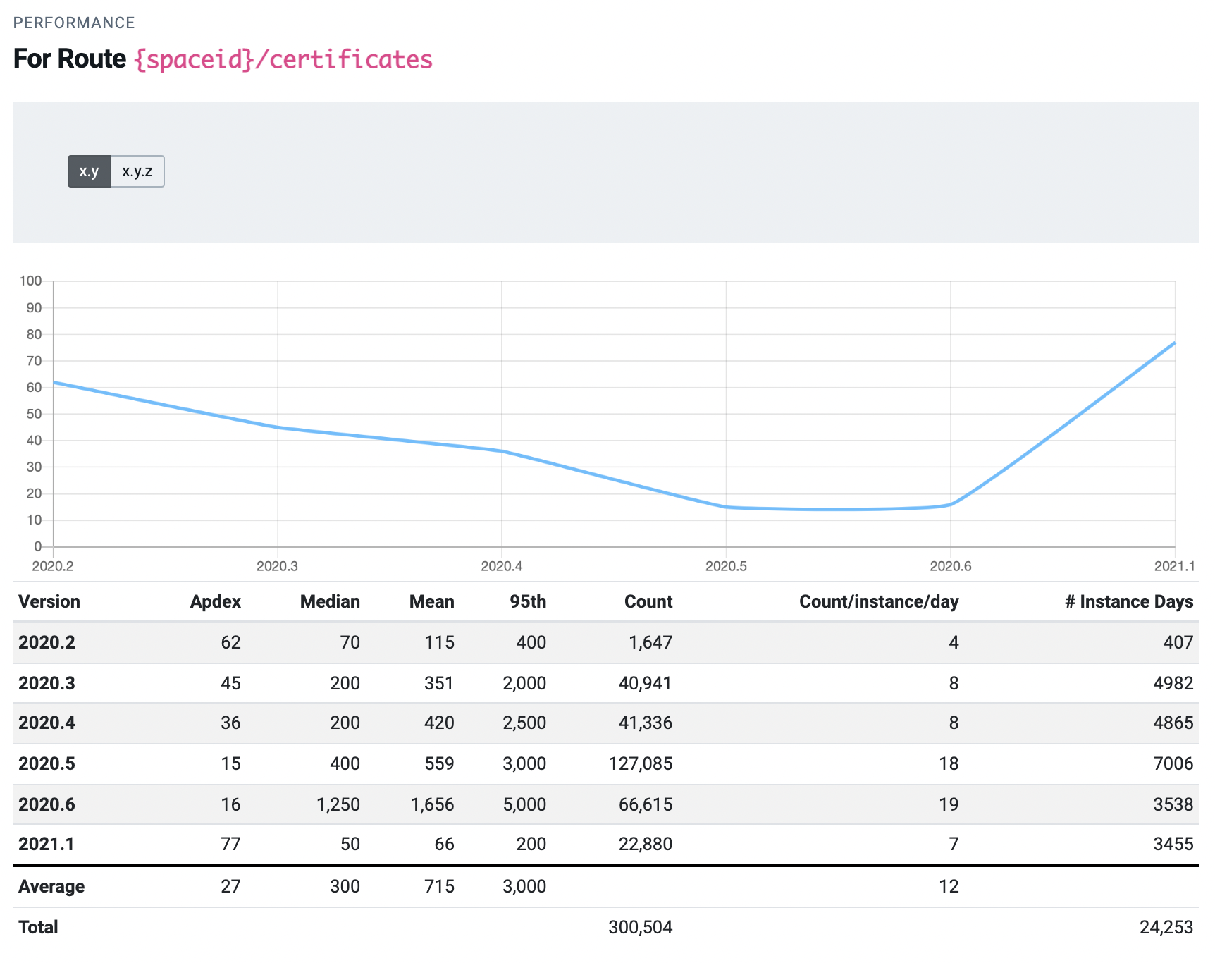Click the # Instance Days column header
The height and width of the screenshot is (963, 1215).
click(x=1128, y=601)
